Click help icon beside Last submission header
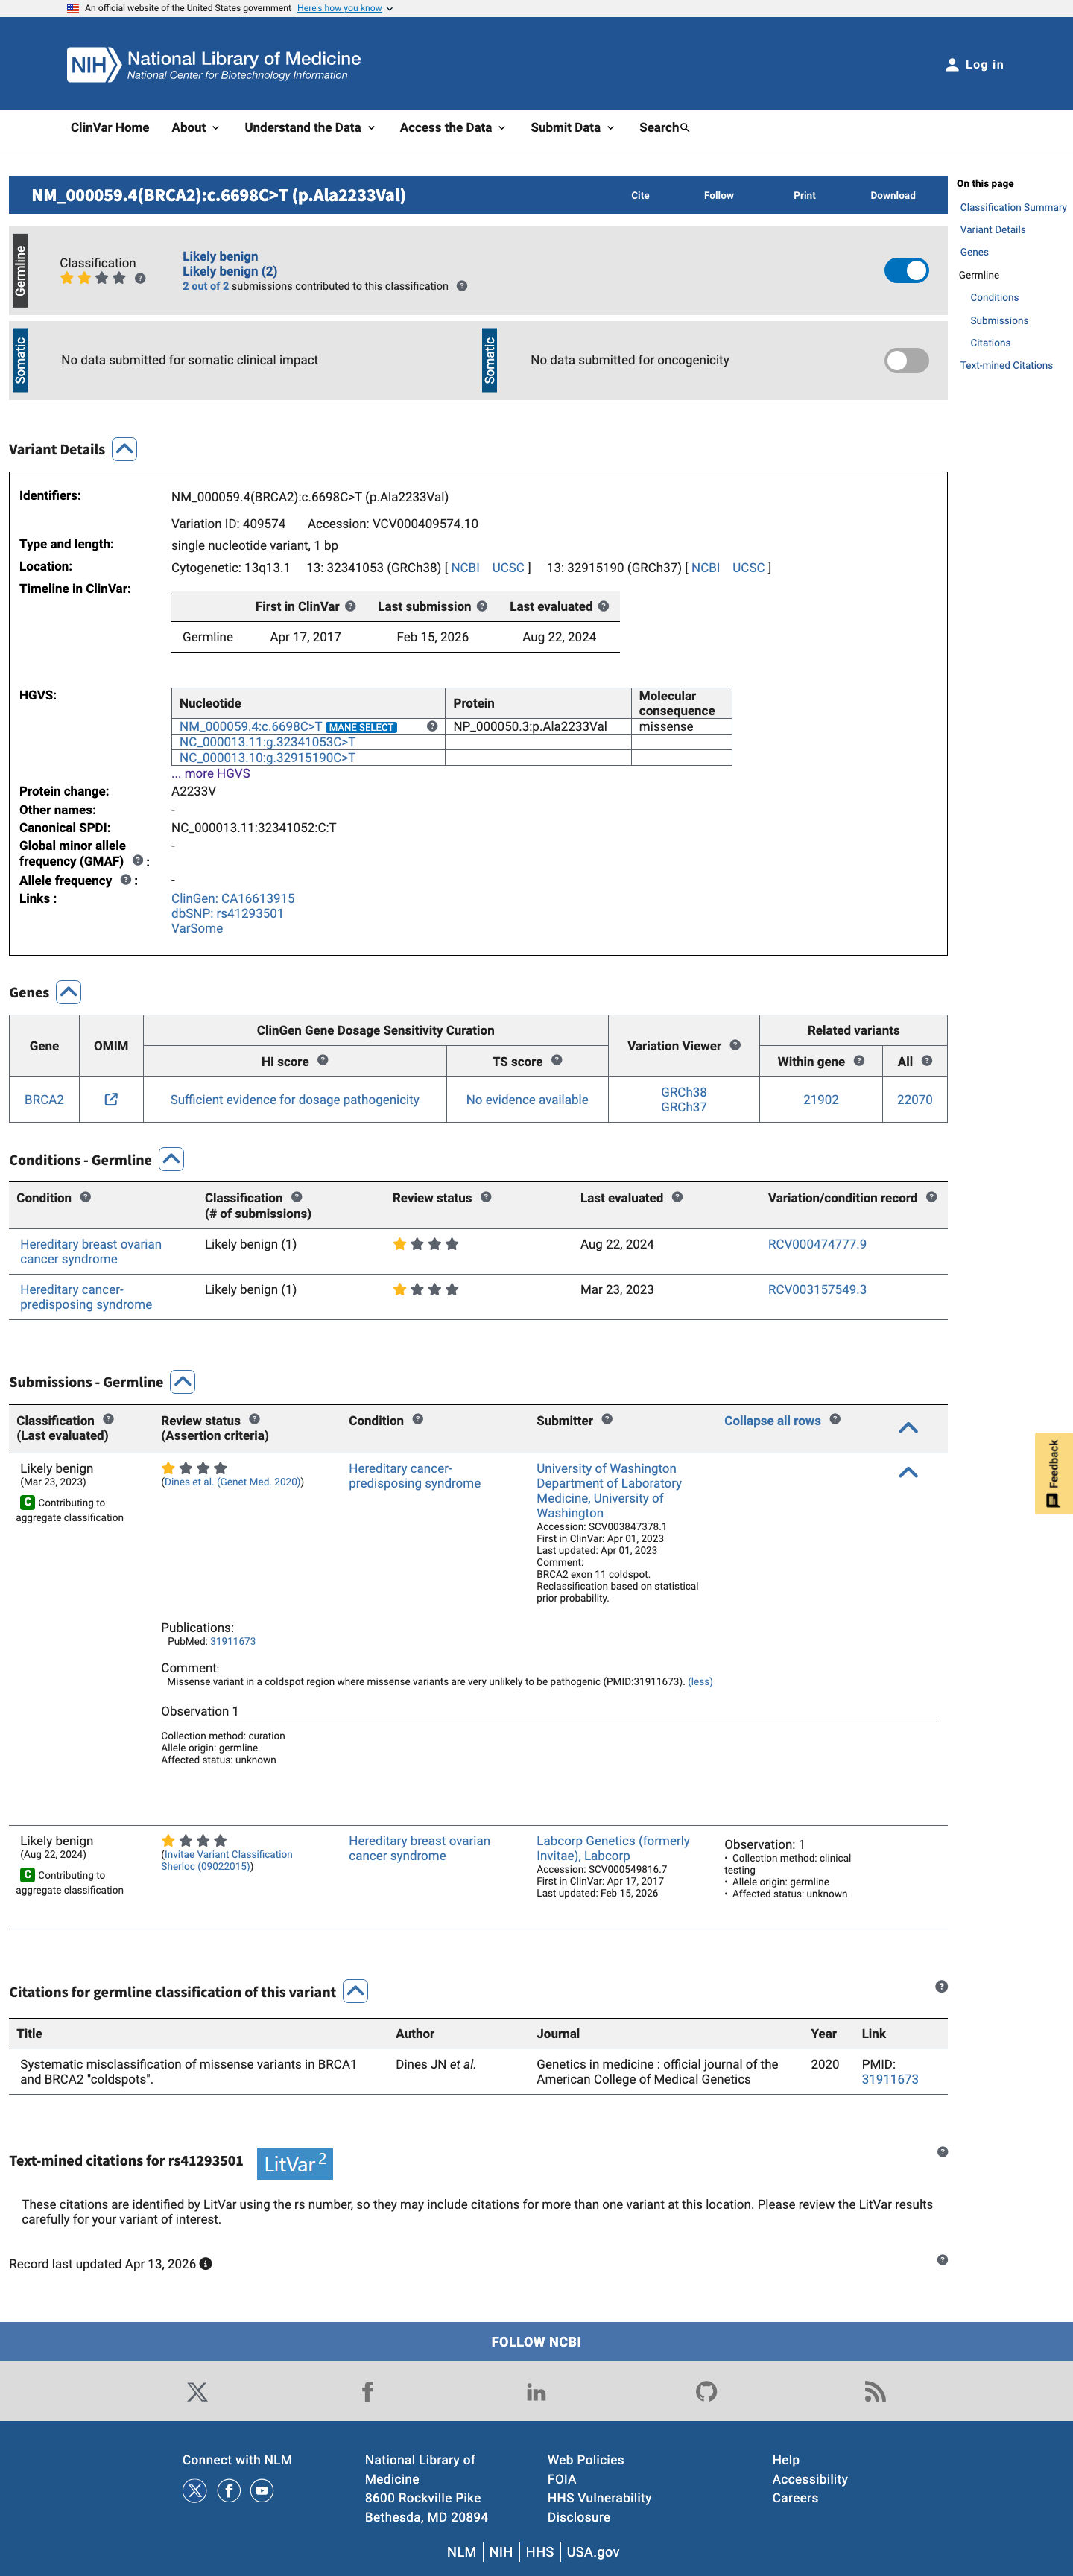Screen dimensions: 1073x2576 click(x=482, y=607)
